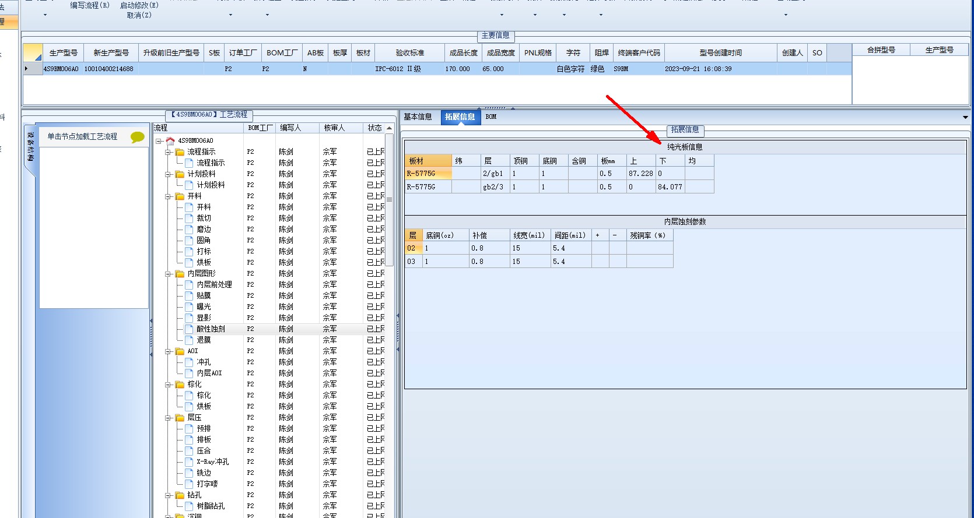Click the document icon next to 退膜

(x=189, y=340)
